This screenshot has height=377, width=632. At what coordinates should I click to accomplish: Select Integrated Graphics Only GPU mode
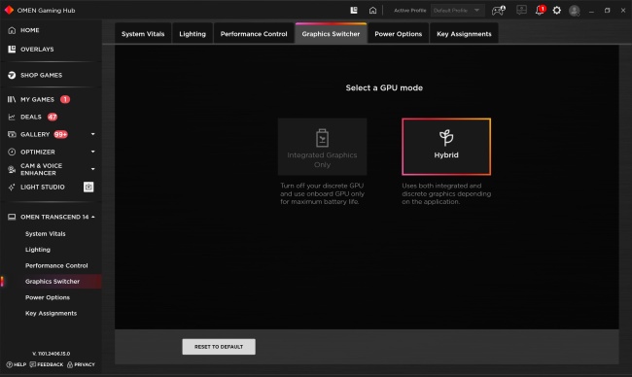[x=322, y=147]
